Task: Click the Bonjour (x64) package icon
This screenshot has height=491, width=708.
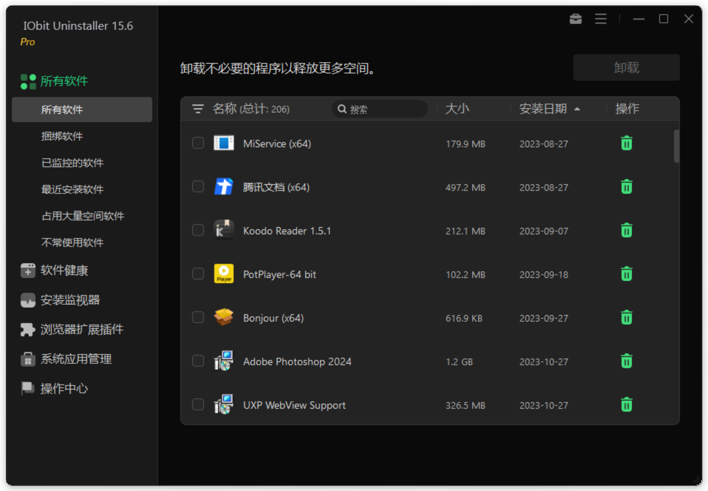Action: coord(224,317)
